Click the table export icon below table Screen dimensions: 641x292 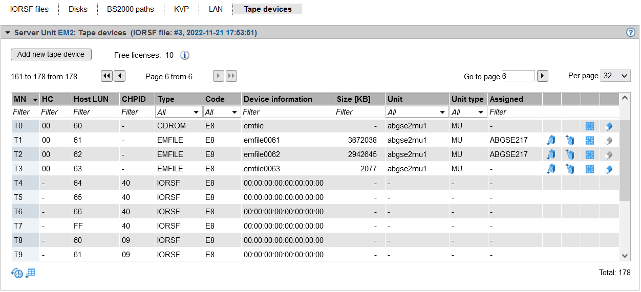(x=30, y=274)
